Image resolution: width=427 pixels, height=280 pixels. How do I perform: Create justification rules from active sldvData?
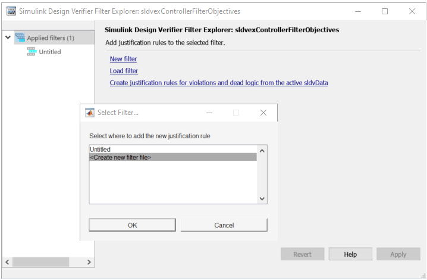click(219, 83)
